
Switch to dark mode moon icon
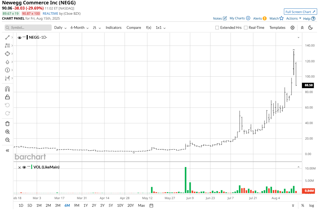(311, 27)
